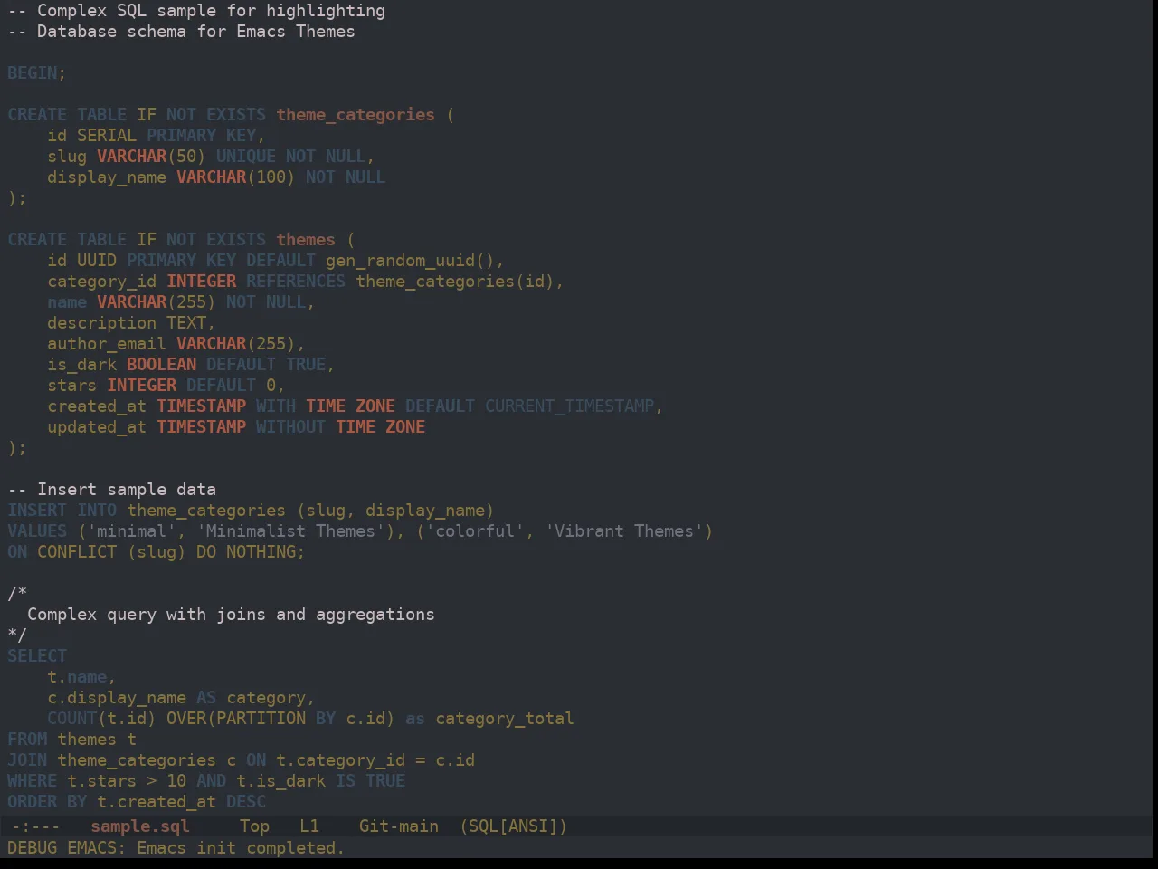Click VARCHAR(50) on the slug line
The height and width of the screenshot is (869, 1158).
click(151, 156)
